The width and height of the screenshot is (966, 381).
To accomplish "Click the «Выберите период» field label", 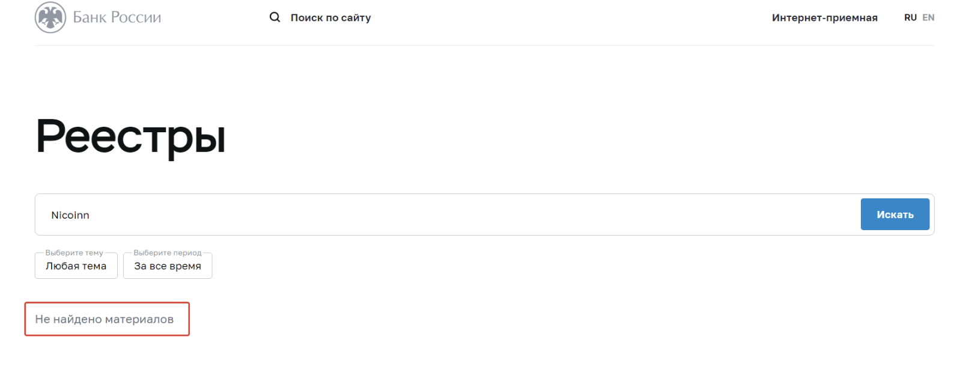I will (x=168, y=253).
